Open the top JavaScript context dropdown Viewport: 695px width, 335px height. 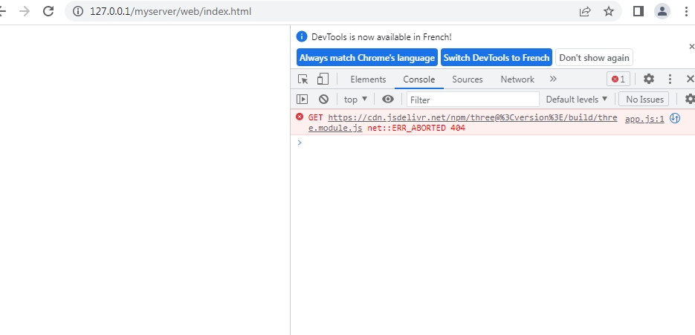[x=355, y=100]
